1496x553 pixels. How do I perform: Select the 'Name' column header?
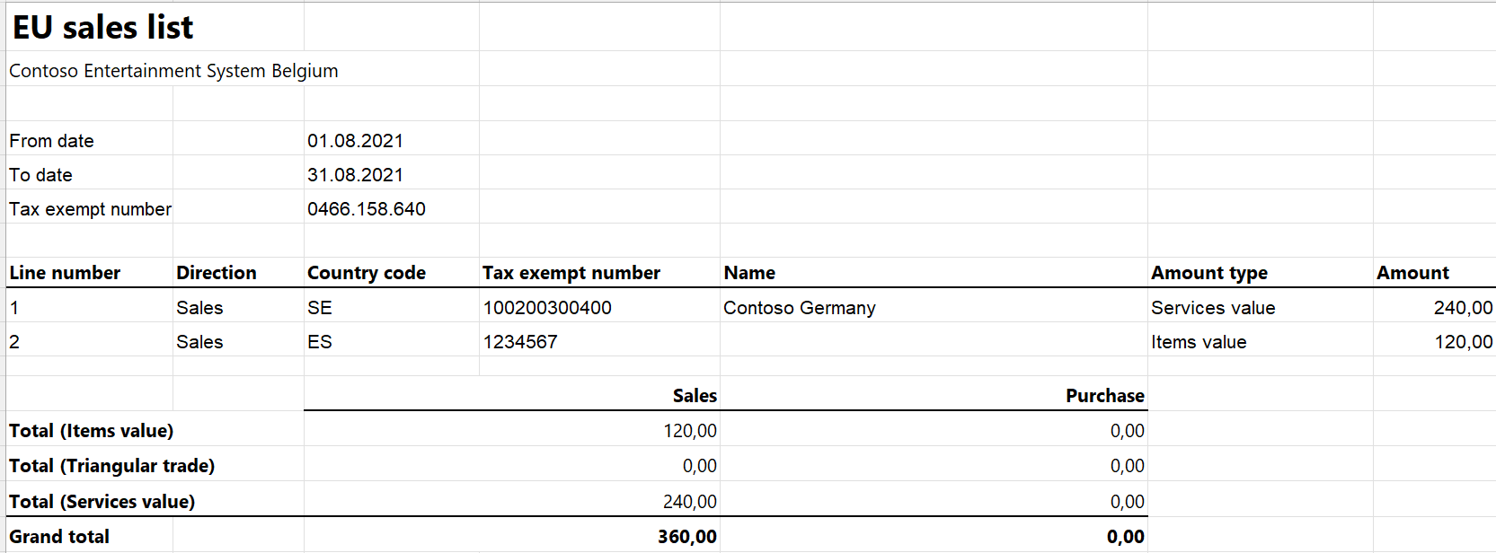[749, 273]
